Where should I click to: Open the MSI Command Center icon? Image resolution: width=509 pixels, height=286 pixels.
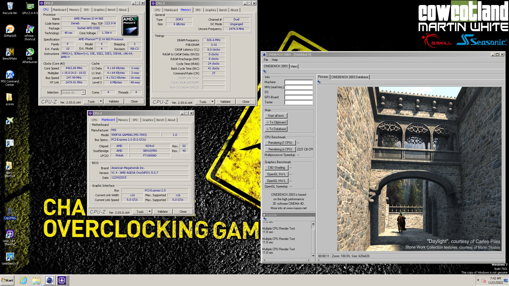click(x=10, y=78)
